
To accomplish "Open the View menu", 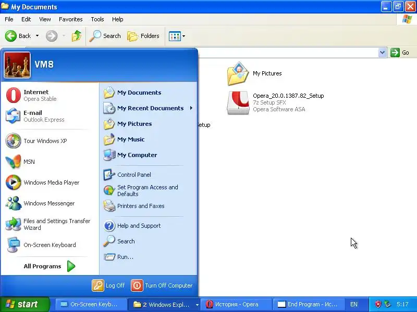I will [x=45, y=19].
